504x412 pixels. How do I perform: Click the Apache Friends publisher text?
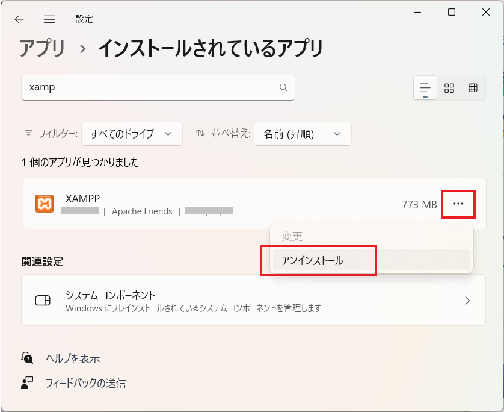(142, 211)
